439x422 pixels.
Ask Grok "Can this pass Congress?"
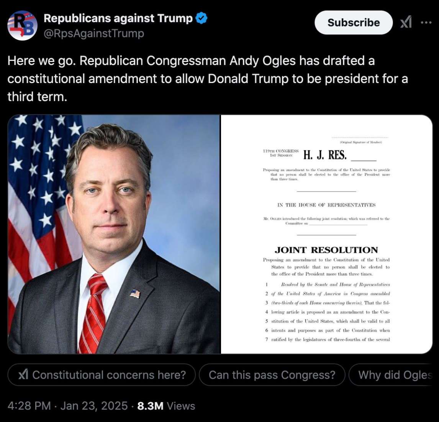click(272, 375)
